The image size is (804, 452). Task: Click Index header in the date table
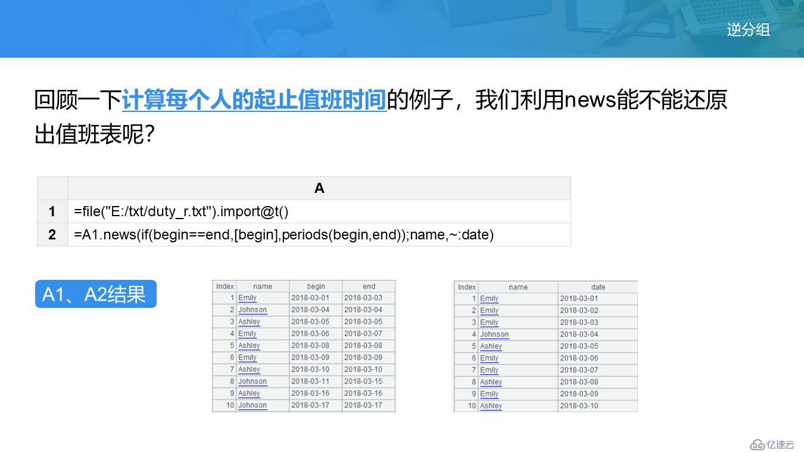466,287
